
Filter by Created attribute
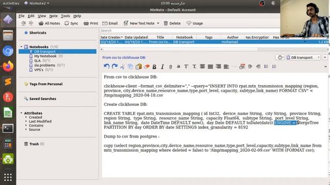(x=36, y=117)
